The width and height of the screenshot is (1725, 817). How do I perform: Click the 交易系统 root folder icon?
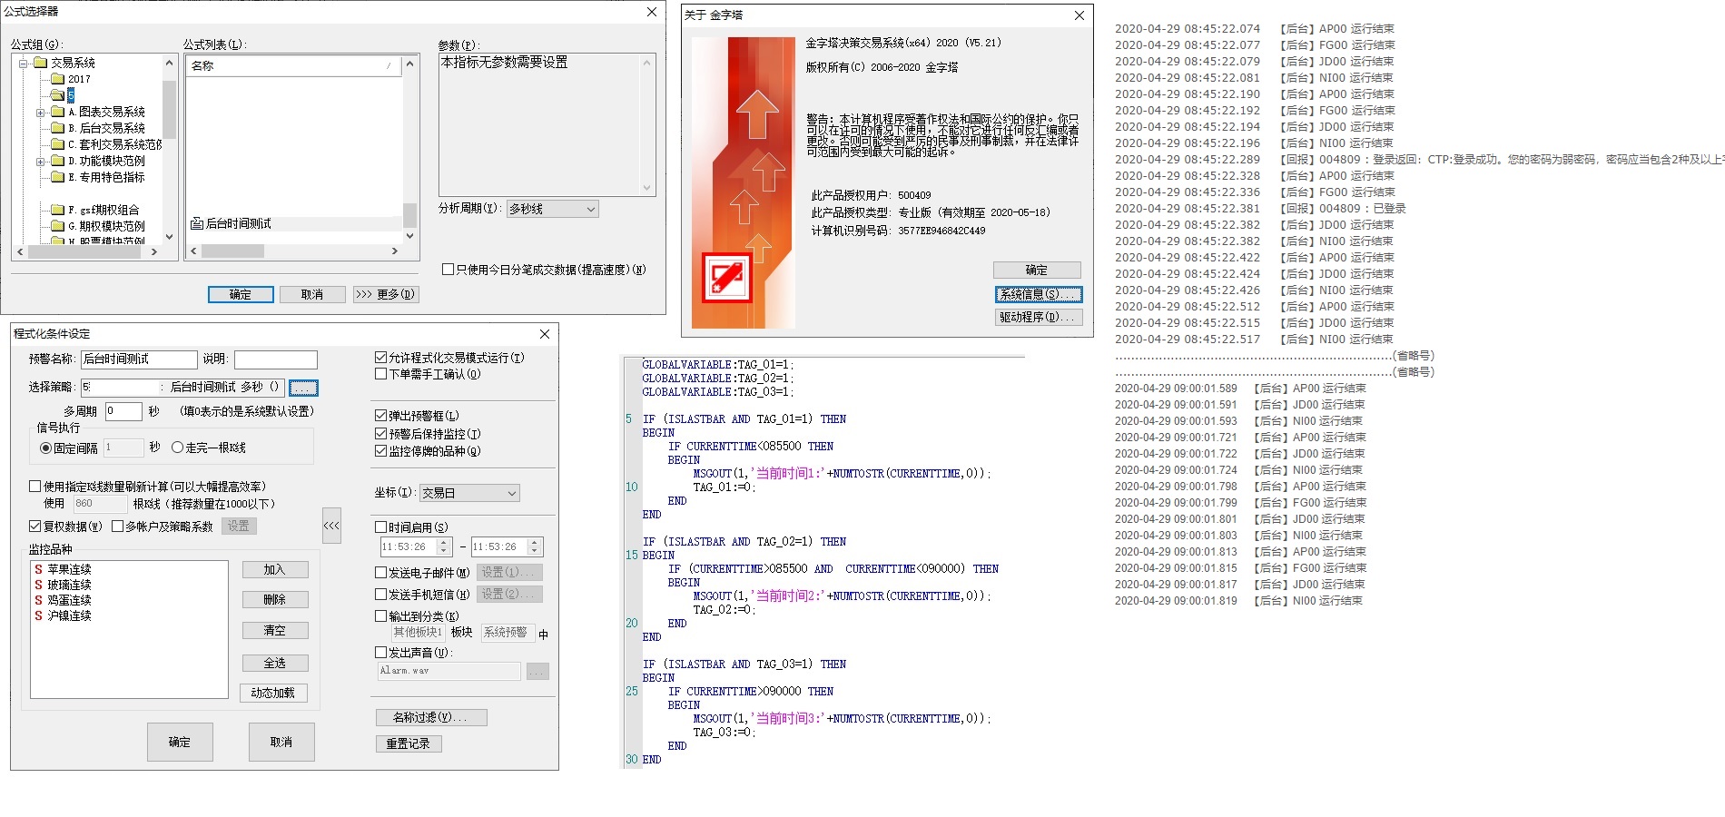click(x=40, y=63)
